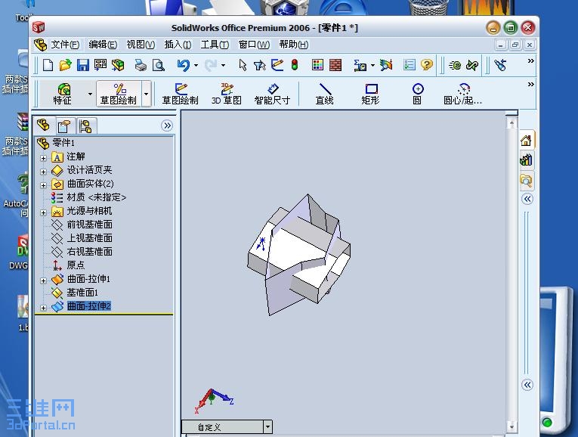Open the 编辑(E) menu
578x437 pixels.
(103, 45)
